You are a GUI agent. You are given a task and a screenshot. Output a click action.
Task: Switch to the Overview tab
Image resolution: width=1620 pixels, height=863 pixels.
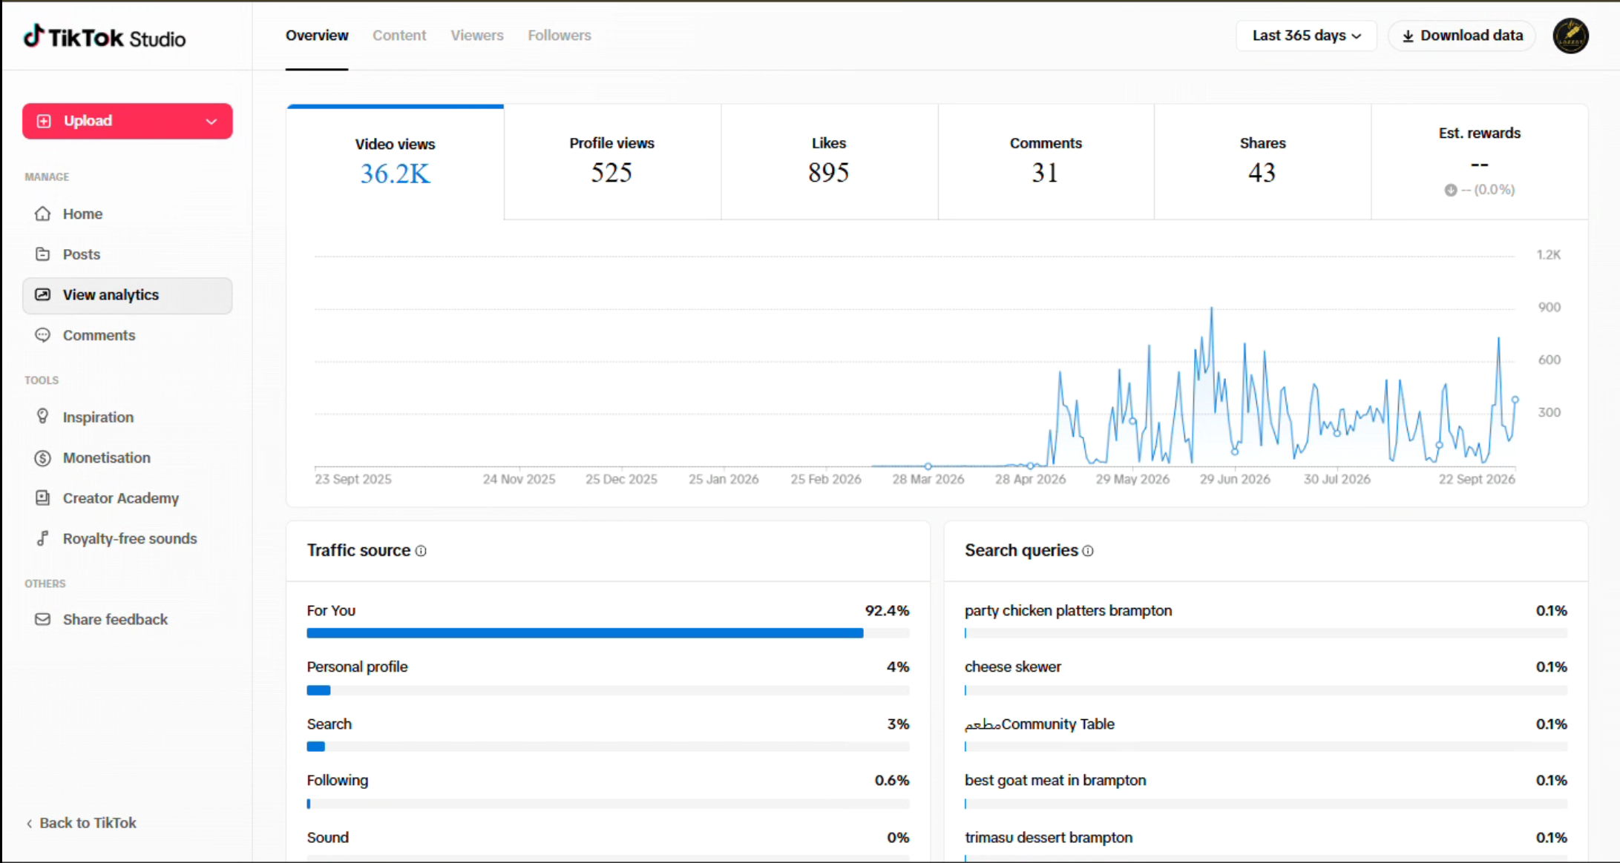point(317,36)
